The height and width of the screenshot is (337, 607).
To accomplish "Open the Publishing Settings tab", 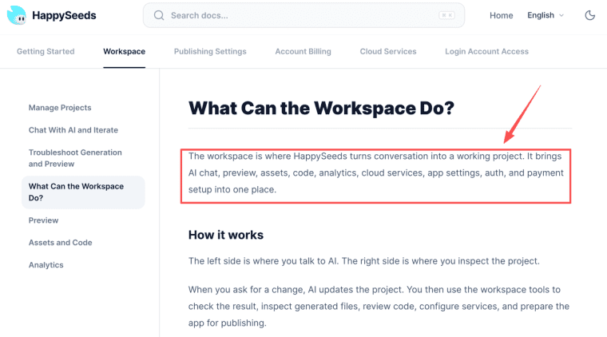I will (x=210, y=51).
